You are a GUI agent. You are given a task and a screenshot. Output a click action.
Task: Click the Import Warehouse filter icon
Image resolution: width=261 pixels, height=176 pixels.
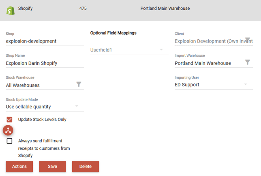248,62
